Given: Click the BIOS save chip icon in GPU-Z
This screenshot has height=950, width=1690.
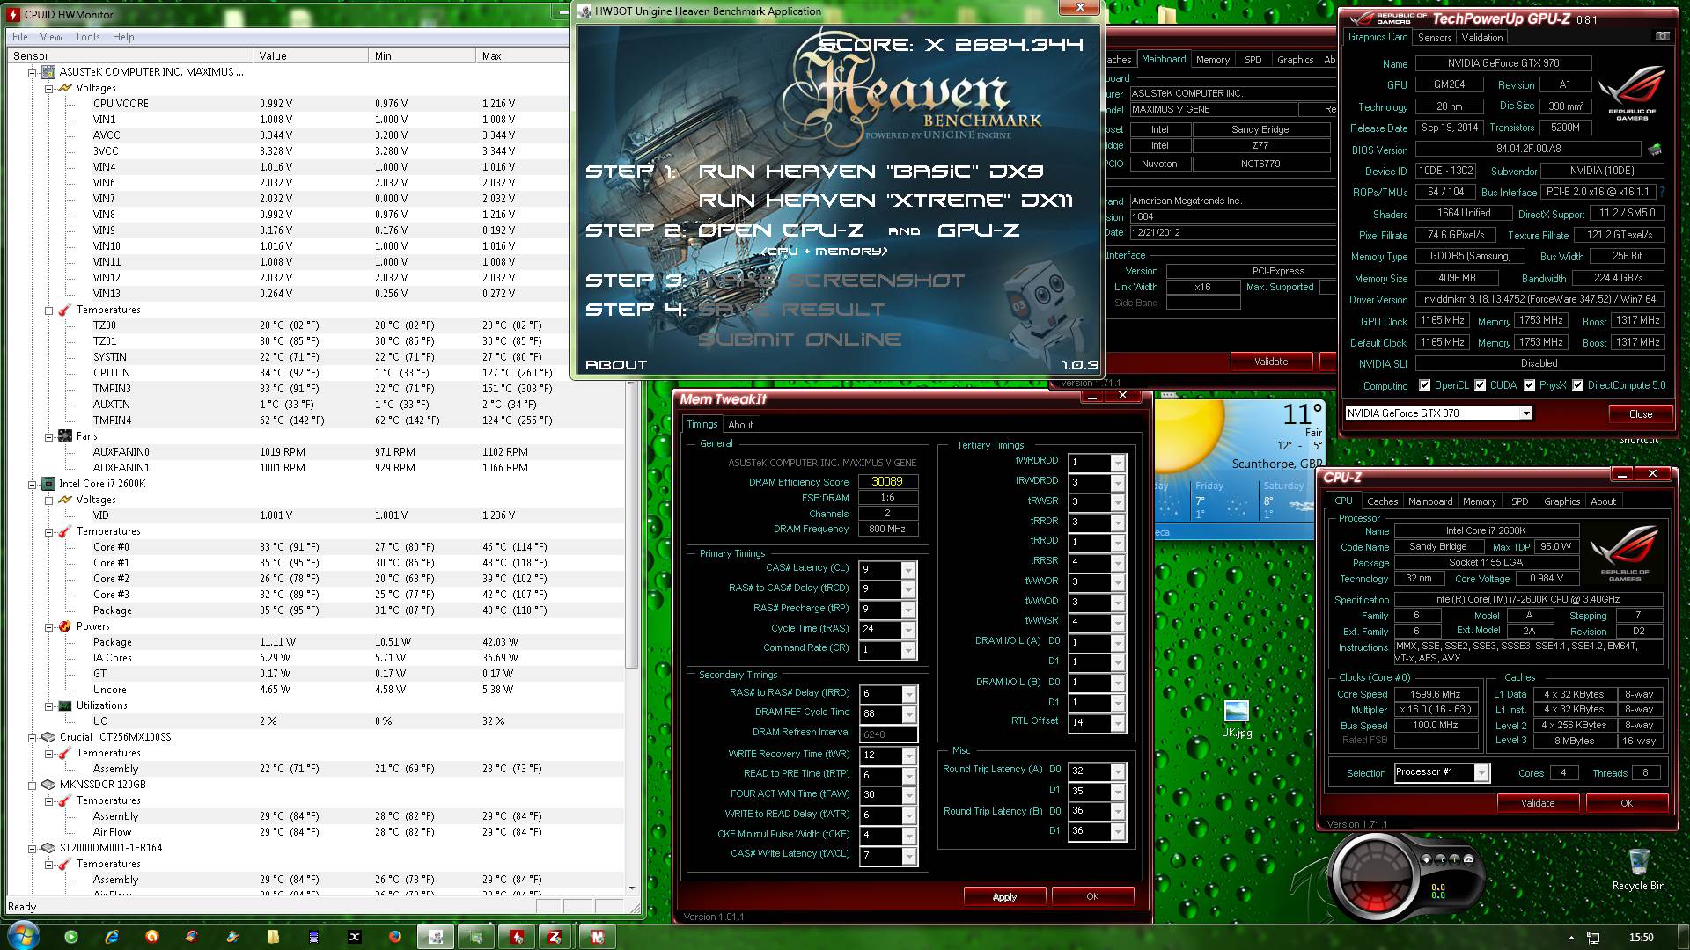Looking at the screenshot, I should (1655, 150).
